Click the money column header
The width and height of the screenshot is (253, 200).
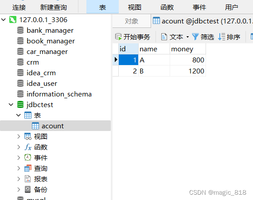188,49
